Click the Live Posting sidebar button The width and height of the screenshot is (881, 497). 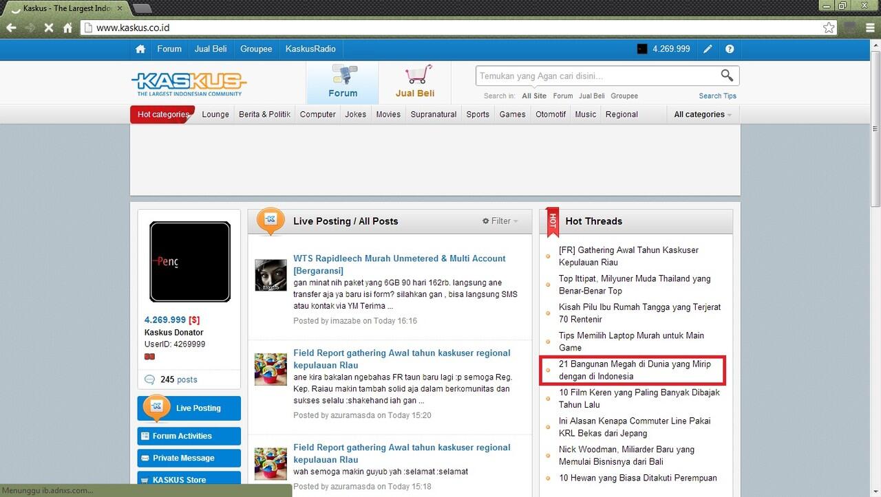[189, 408]
